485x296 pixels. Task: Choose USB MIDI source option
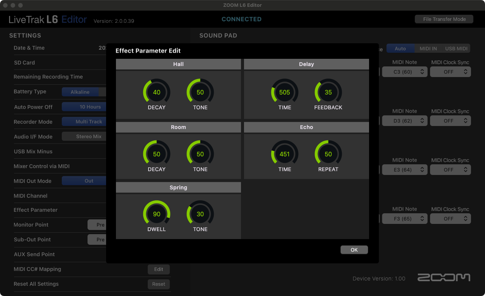(x=456, y=49)
